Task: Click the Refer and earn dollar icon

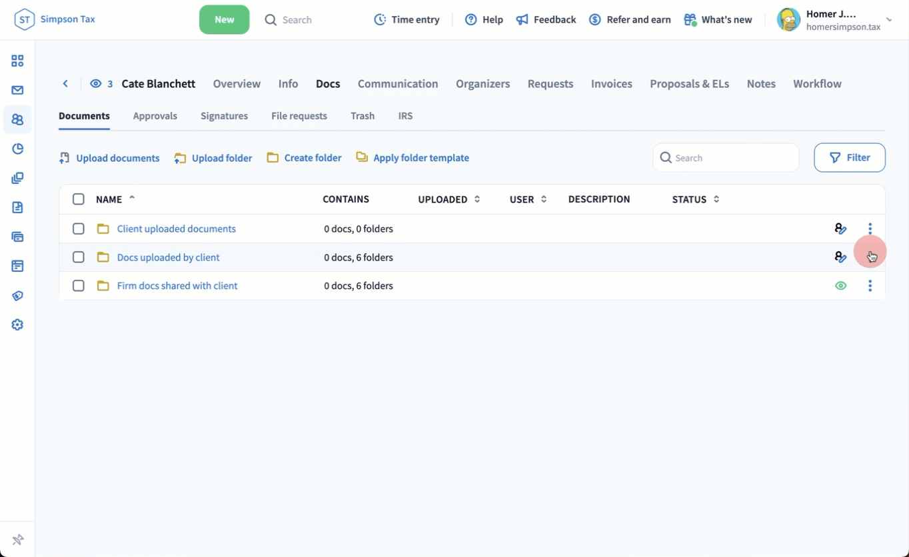Action: pyautogui.click(x=595, y=20)
